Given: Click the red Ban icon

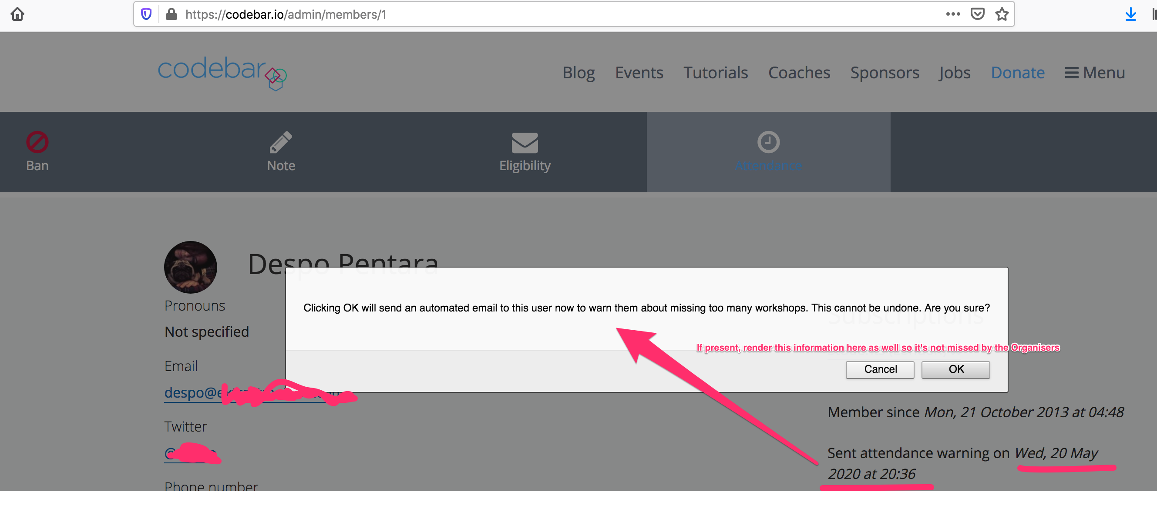Looking at the screenshot, I should pyautogui.click(x=37, y=142).
